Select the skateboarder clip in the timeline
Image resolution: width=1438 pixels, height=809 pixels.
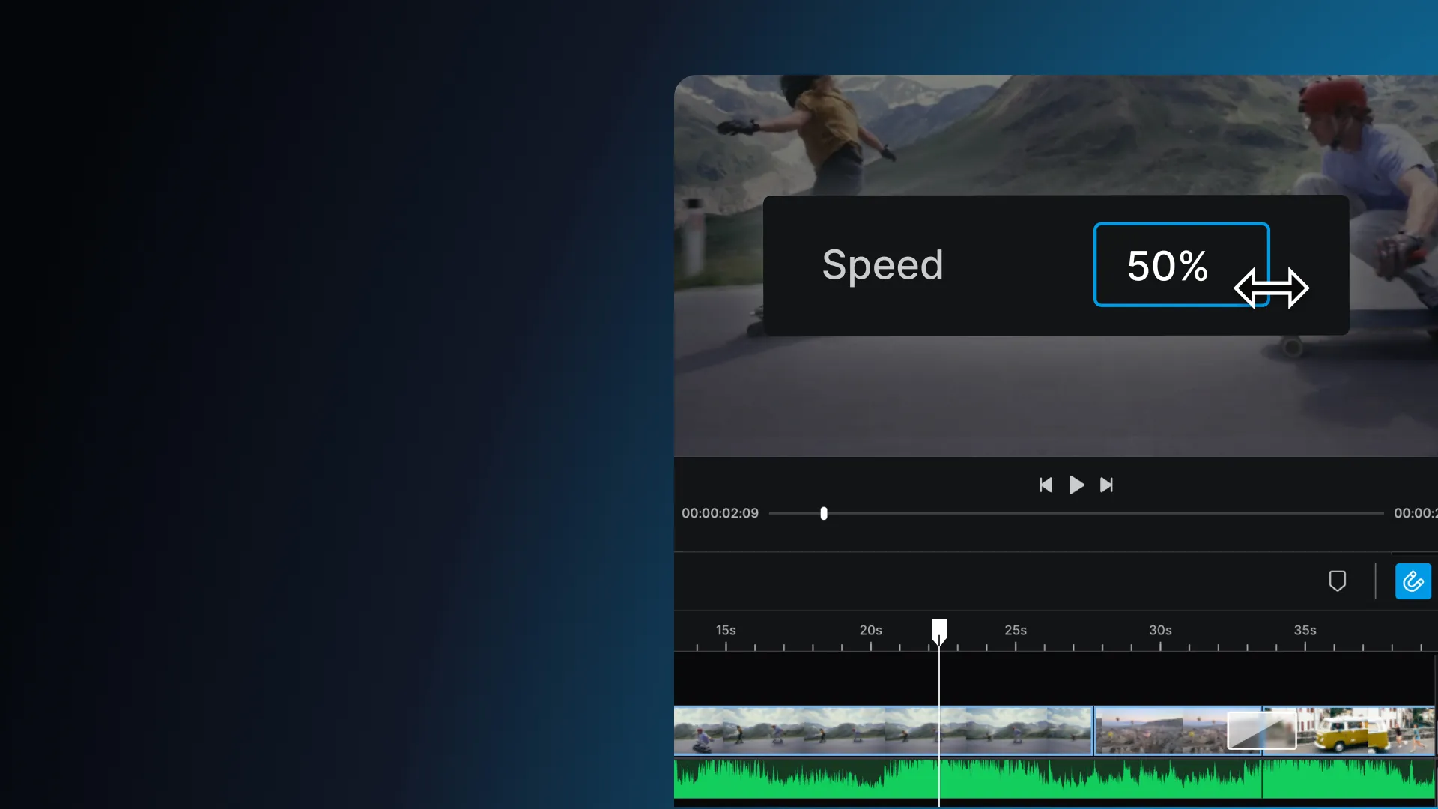[x=824, y=730]
